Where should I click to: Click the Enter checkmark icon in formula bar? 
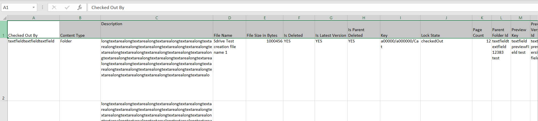[67, 7]
